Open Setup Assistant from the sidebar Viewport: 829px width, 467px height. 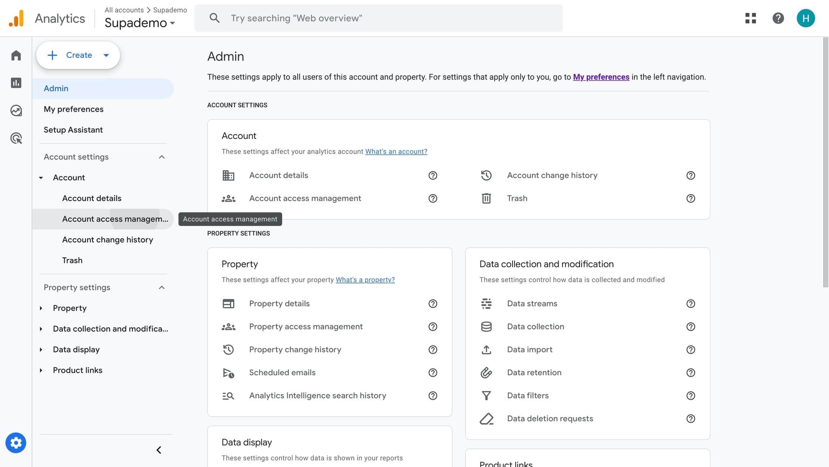[x=73, y=129]
